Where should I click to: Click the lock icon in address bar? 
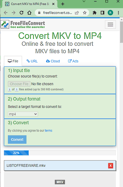tap(39, 13)
